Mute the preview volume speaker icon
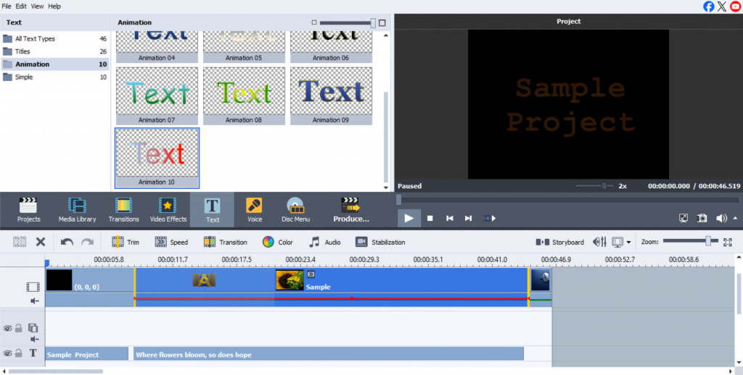Image resolution: width=743 pixels, height=375 pixels. coord(721,218)
